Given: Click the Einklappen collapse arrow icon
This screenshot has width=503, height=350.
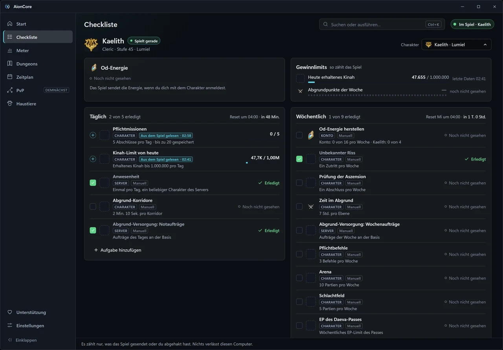Looking at the screenshot, I should click(x=10, y=340).
